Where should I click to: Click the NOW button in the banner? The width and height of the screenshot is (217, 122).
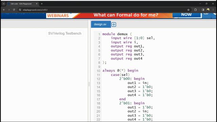tap(186, 15)
